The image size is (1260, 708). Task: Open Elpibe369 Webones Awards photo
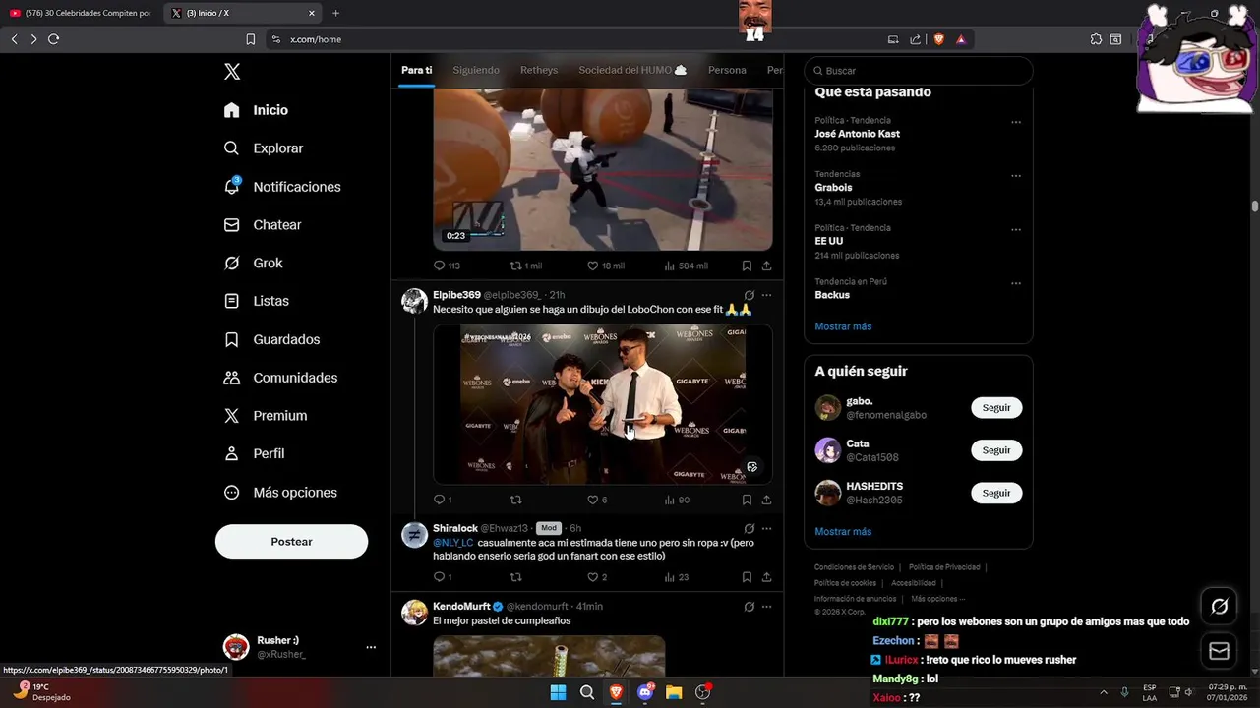pos(602,404)
